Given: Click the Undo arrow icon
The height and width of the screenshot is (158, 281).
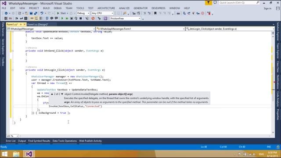Looking at the screenshot, I should pos(42,13).
